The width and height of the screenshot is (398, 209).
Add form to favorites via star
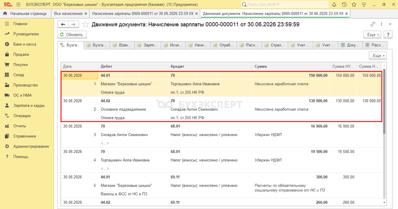(85, 25)
